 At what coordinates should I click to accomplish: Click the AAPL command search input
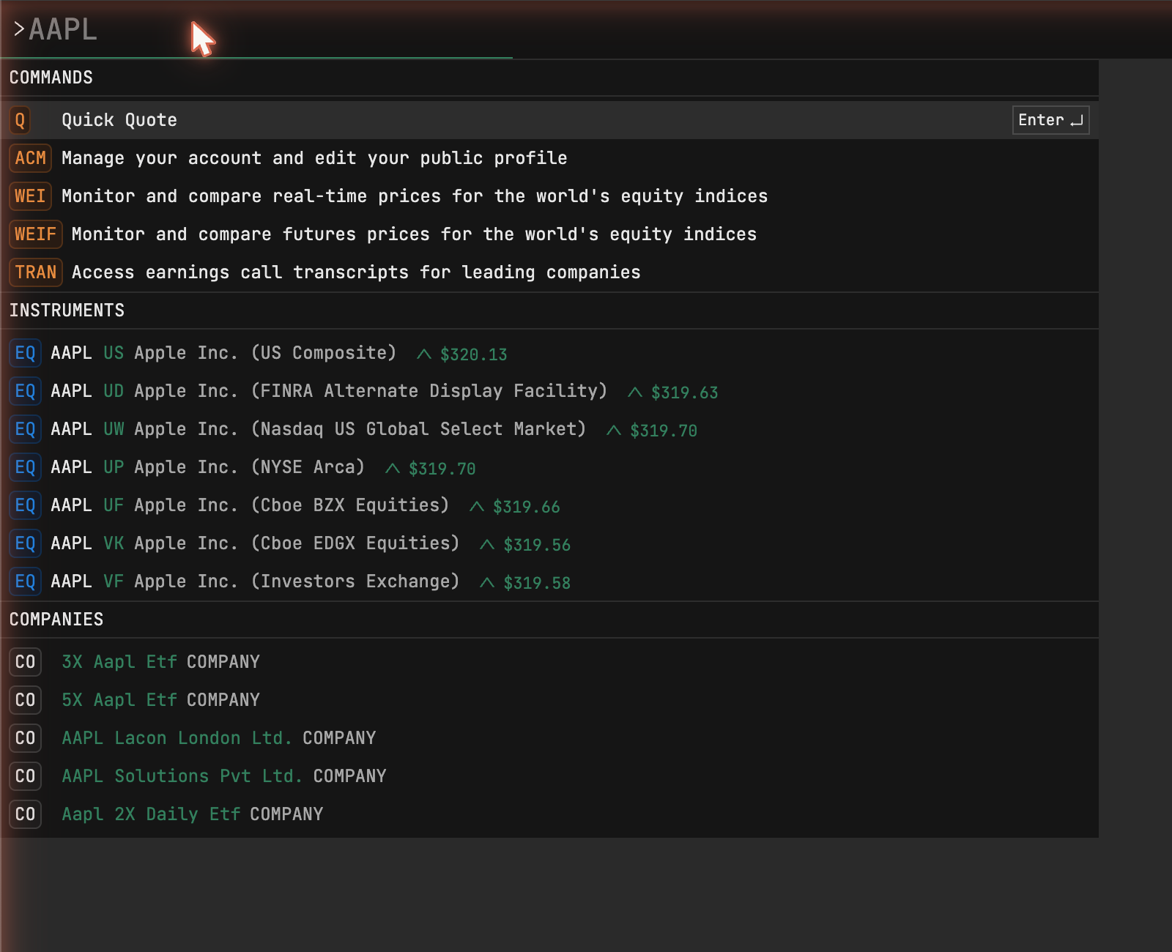click(256, 30)
